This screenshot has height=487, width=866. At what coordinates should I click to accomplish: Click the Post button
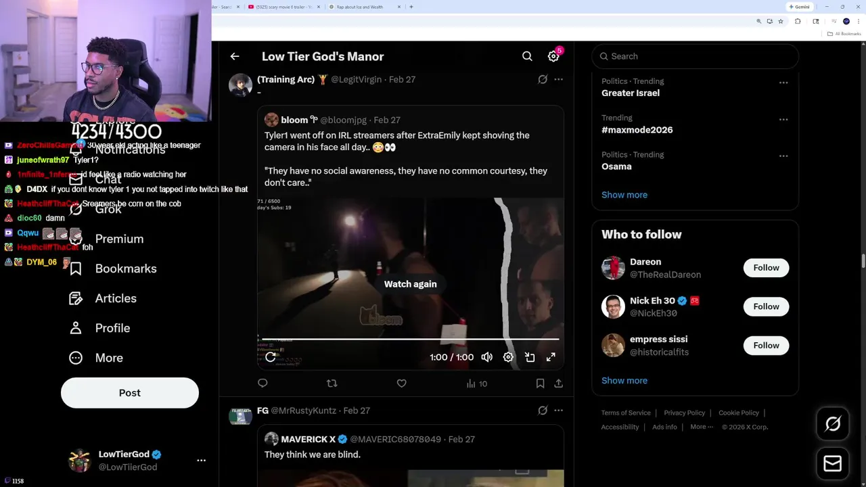pyautogui.click(x=130, y=393)
